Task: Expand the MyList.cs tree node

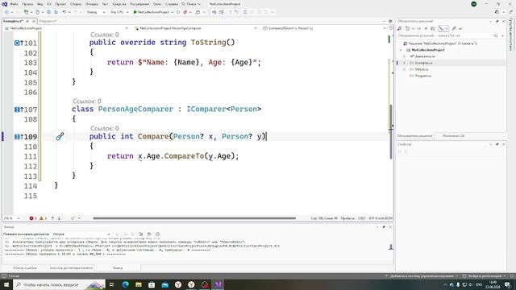Action: [405, 69]
